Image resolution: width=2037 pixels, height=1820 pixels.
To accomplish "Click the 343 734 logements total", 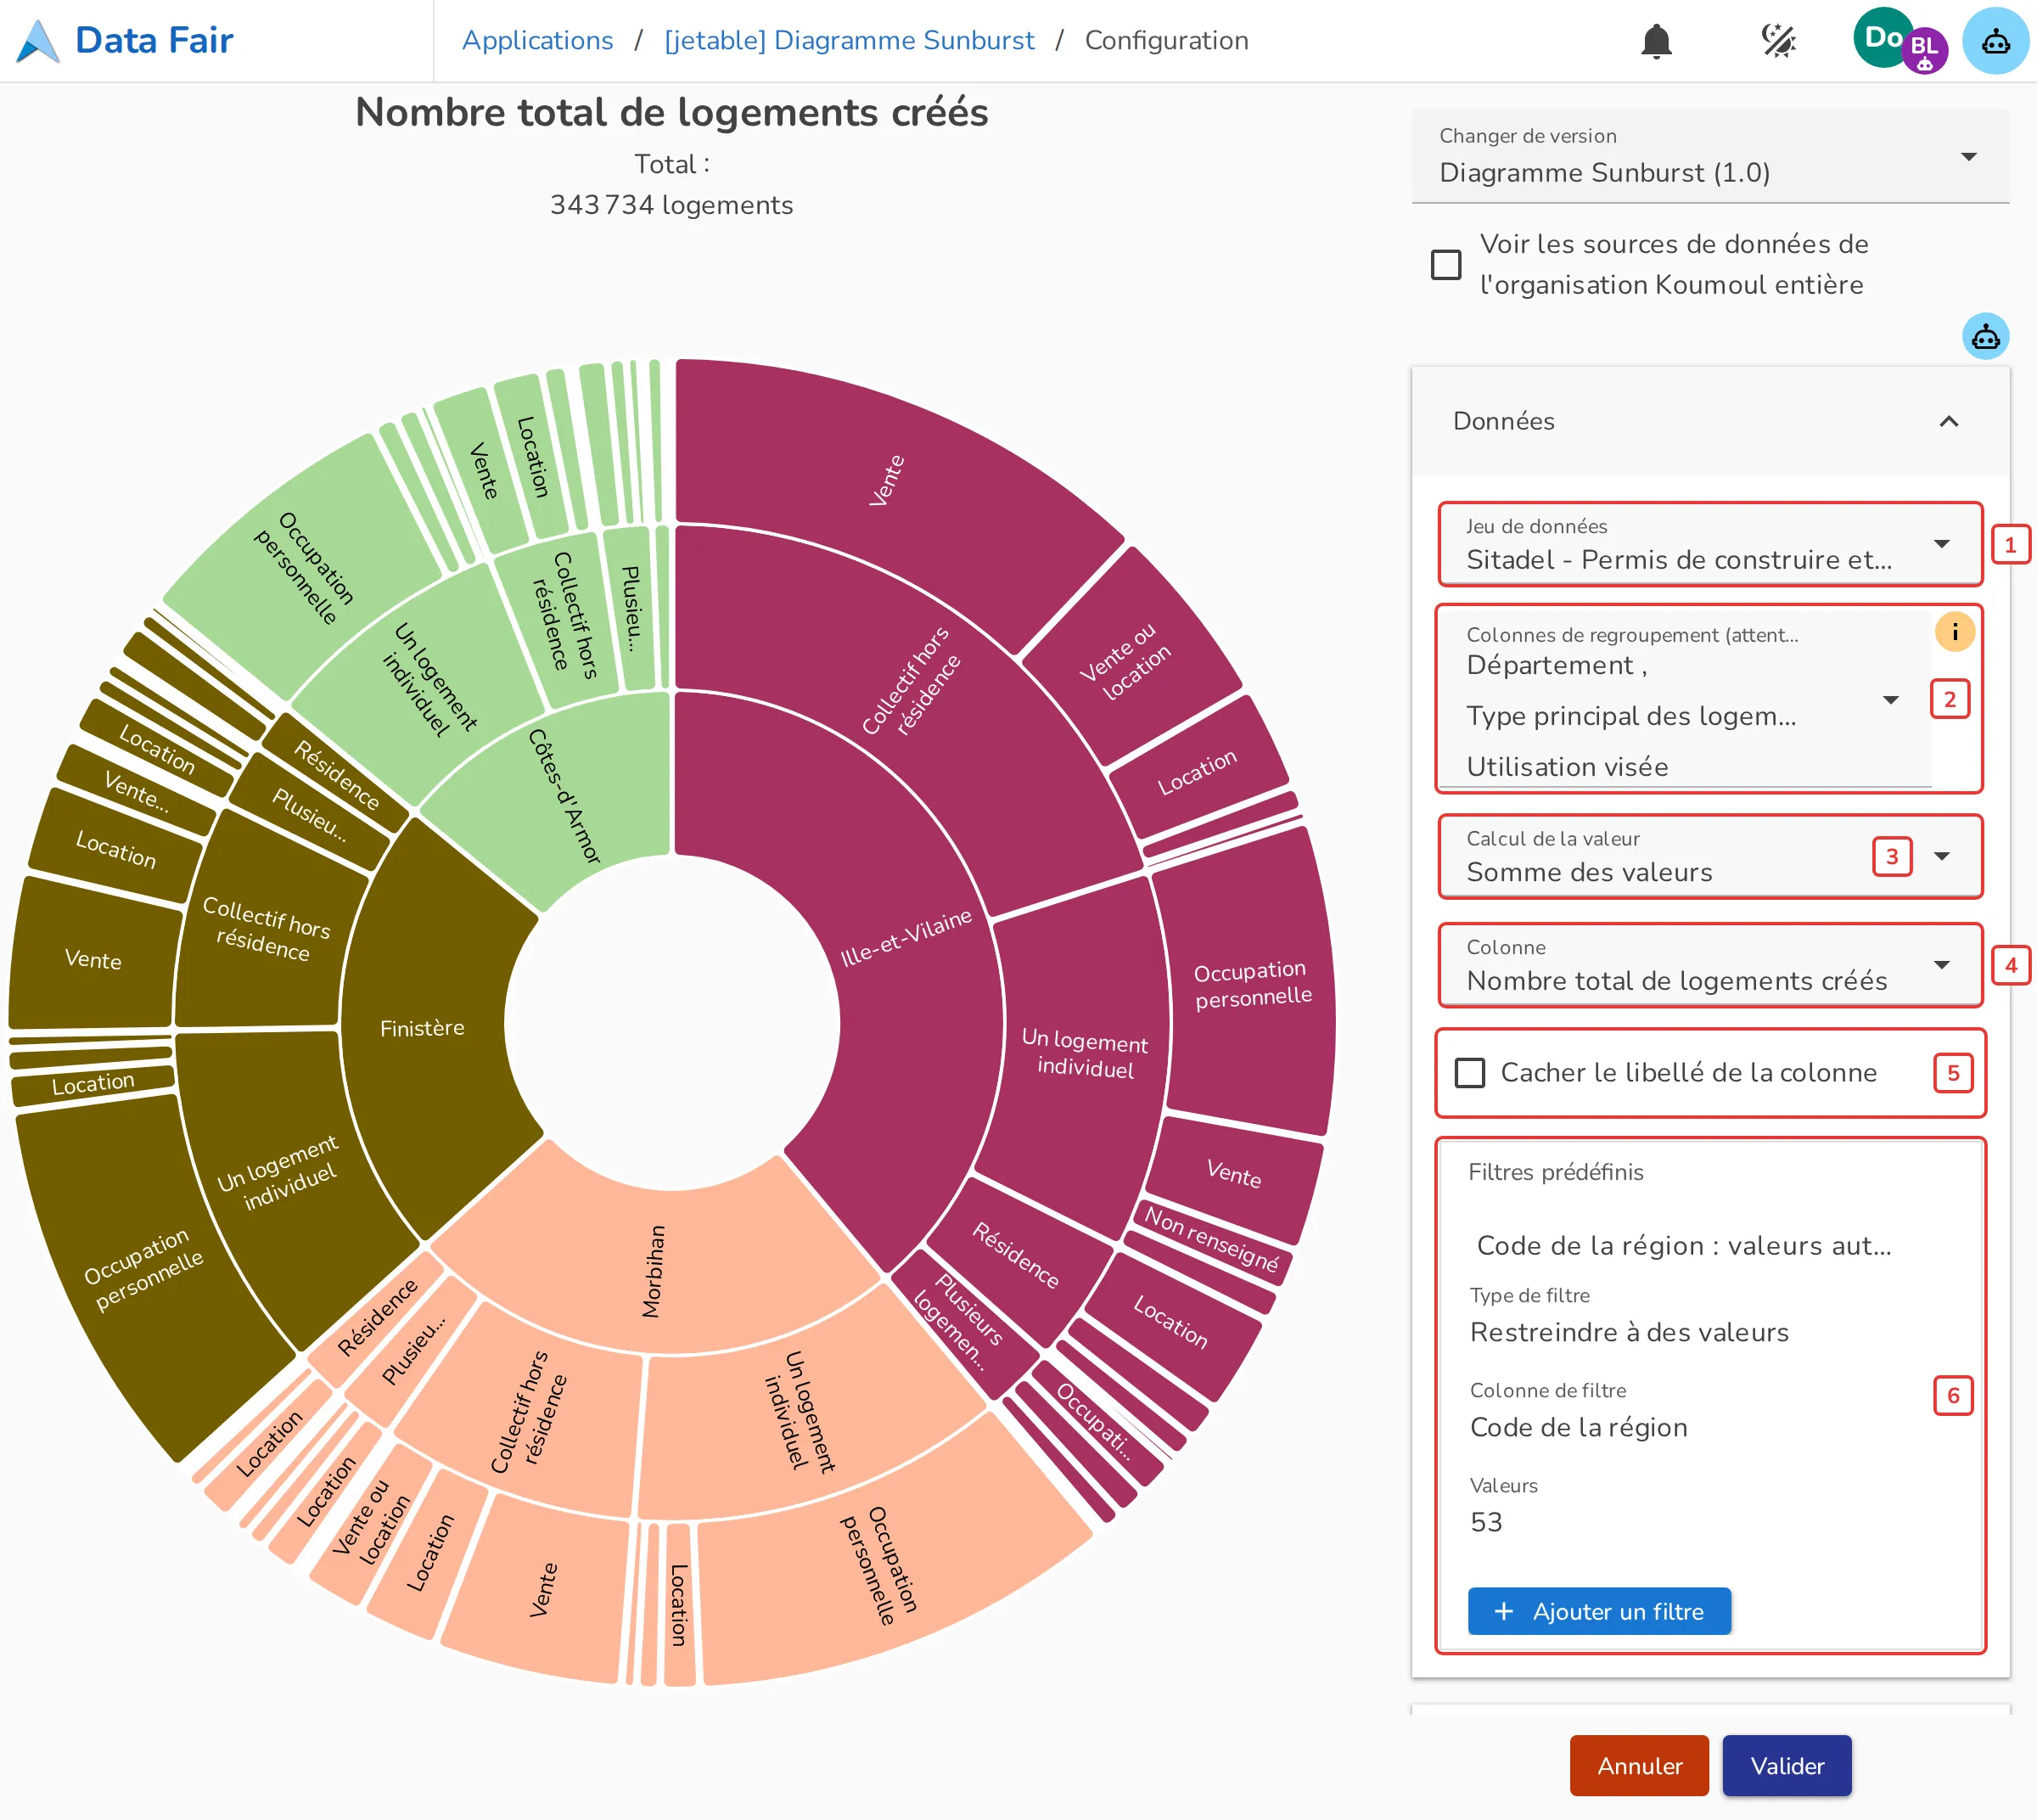I will pyautogui.click(x=671, y=205).
